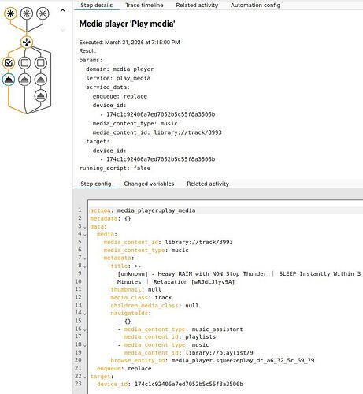363x394 pixels.
Task: Click line number 12 in the editor gutter
Action: (x=78, y=297)
